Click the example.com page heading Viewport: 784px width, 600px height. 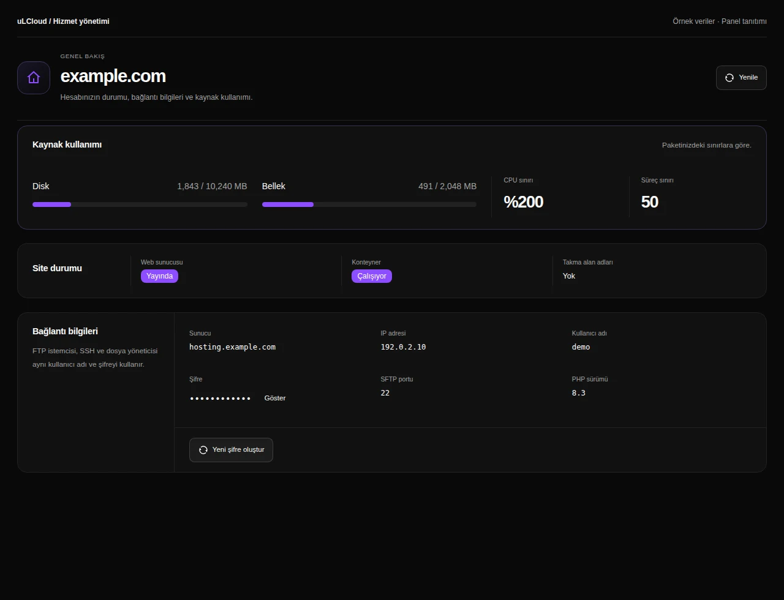click(x=113, y=76)
